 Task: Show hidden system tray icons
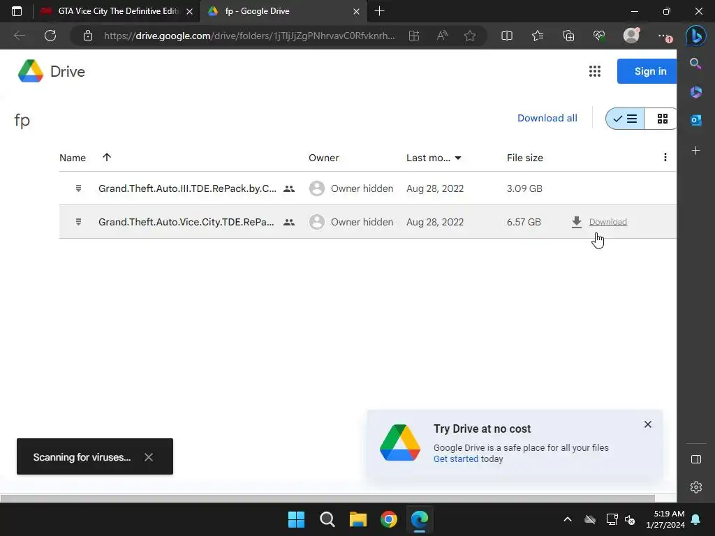click(x=567, y=519)
